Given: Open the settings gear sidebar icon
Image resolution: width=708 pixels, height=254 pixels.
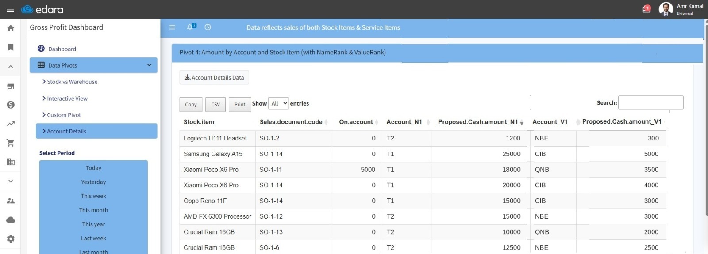Looking at the screenshot, I should point(11,239).
